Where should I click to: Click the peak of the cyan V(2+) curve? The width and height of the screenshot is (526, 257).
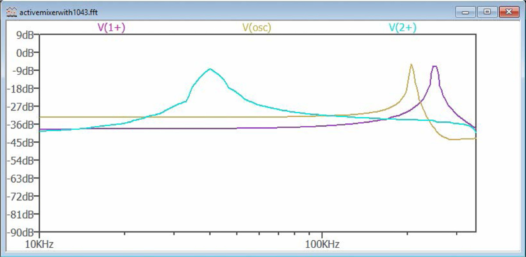point(210,69)
